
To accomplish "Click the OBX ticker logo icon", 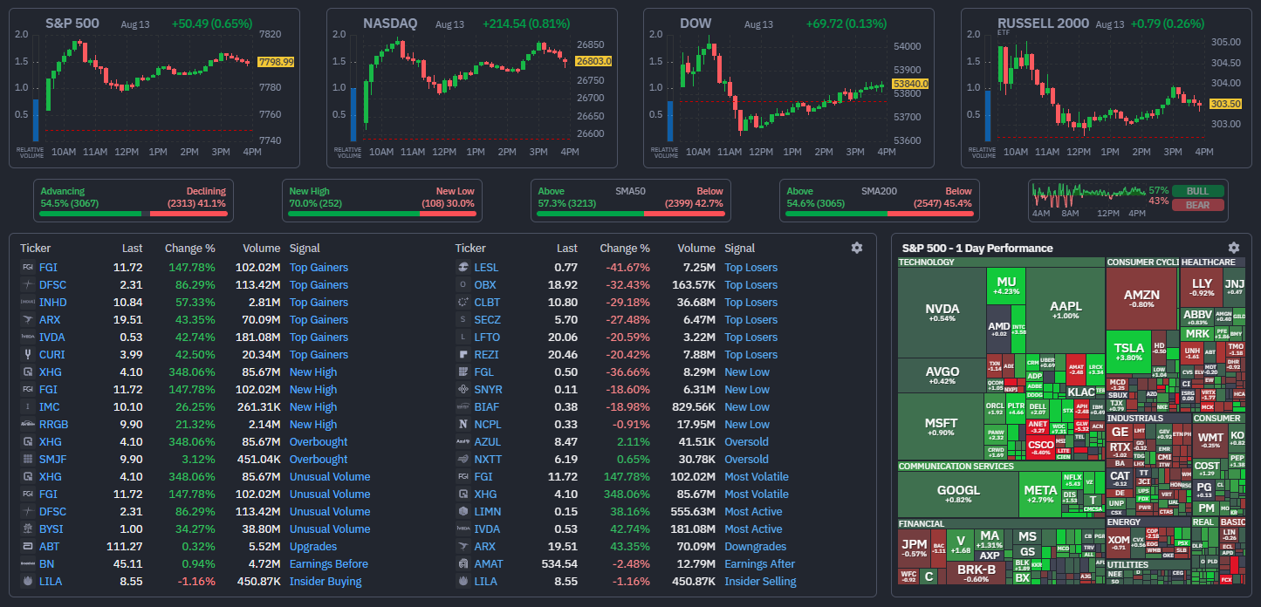I will pos(463,285).
